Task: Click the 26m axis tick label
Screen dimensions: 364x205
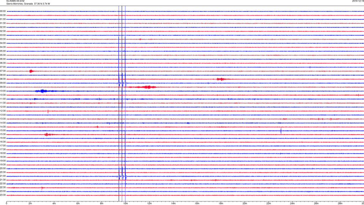Action: (x=316, y=203)
